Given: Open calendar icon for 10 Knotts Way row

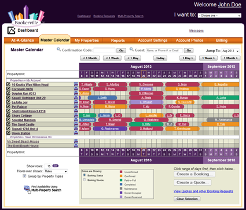Looking at the screenshot, I should (76, 84).
